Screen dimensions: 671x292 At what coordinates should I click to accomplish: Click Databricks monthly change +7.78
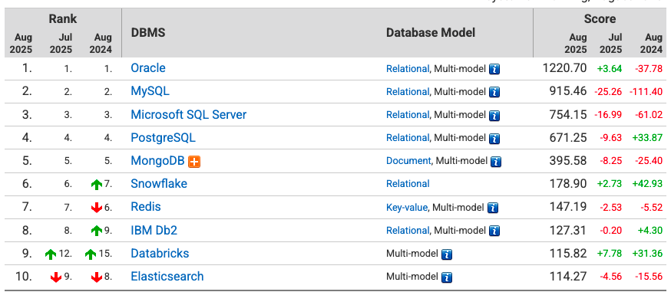point(610,254)
